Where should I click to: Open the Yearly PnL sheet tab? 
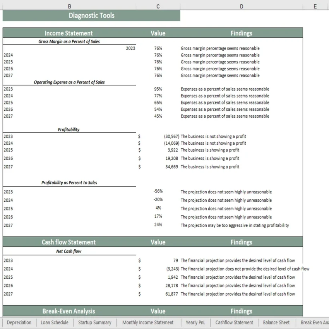coord(195,322)
